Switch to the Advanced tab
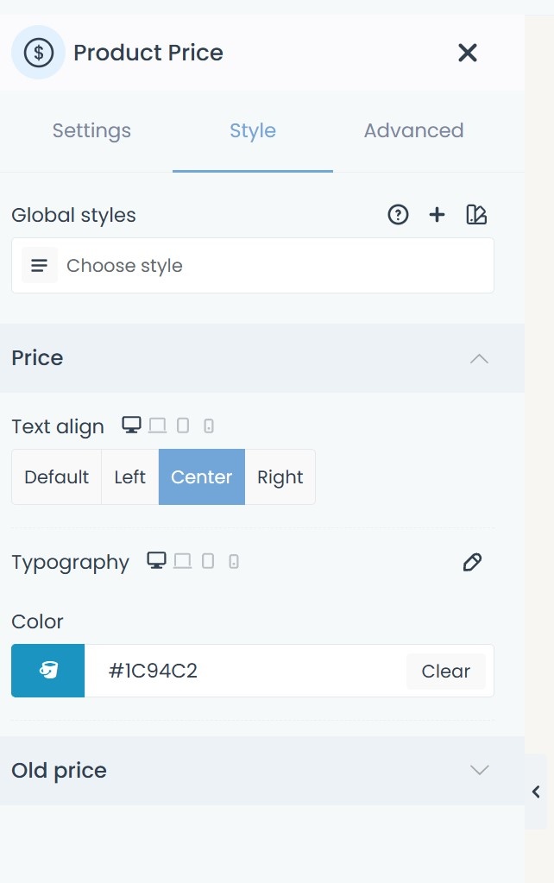Screen dimensions: 554x883 [413, 131]
